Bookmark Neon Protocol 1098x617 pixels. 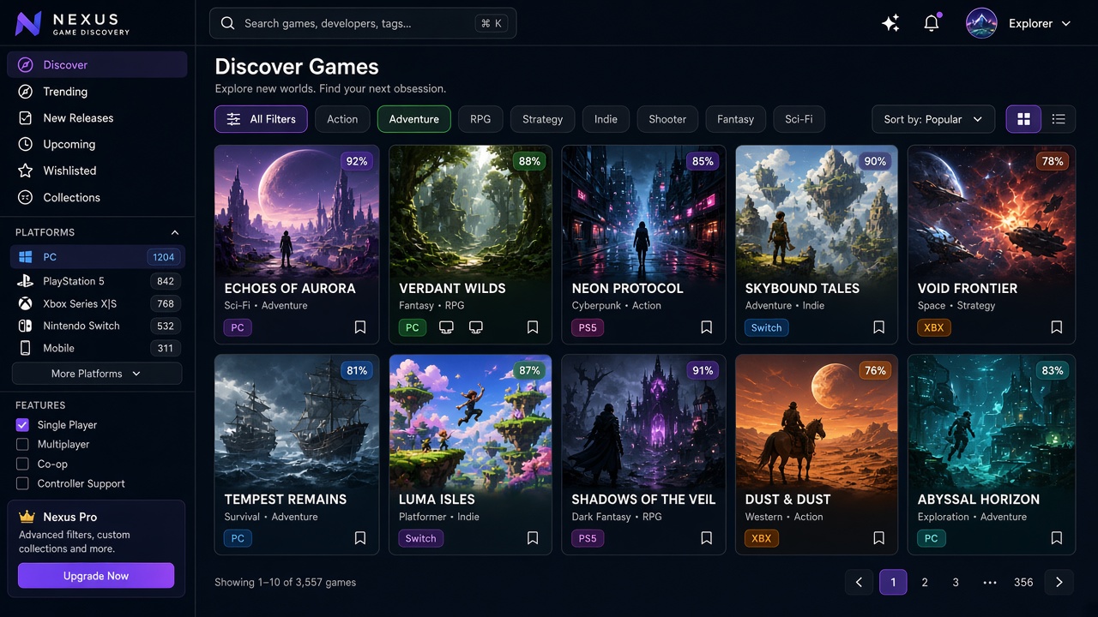pyautogui.click(x=707, y=327)
